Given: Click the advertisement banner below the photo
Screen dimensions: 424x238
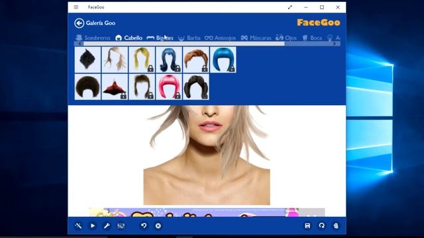Looking at the screenshot, I should (207, 212).
